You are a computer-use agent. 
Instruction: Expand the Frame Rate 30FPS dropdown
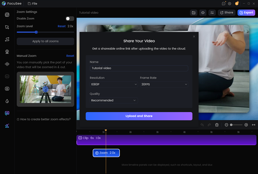(164, 84)
